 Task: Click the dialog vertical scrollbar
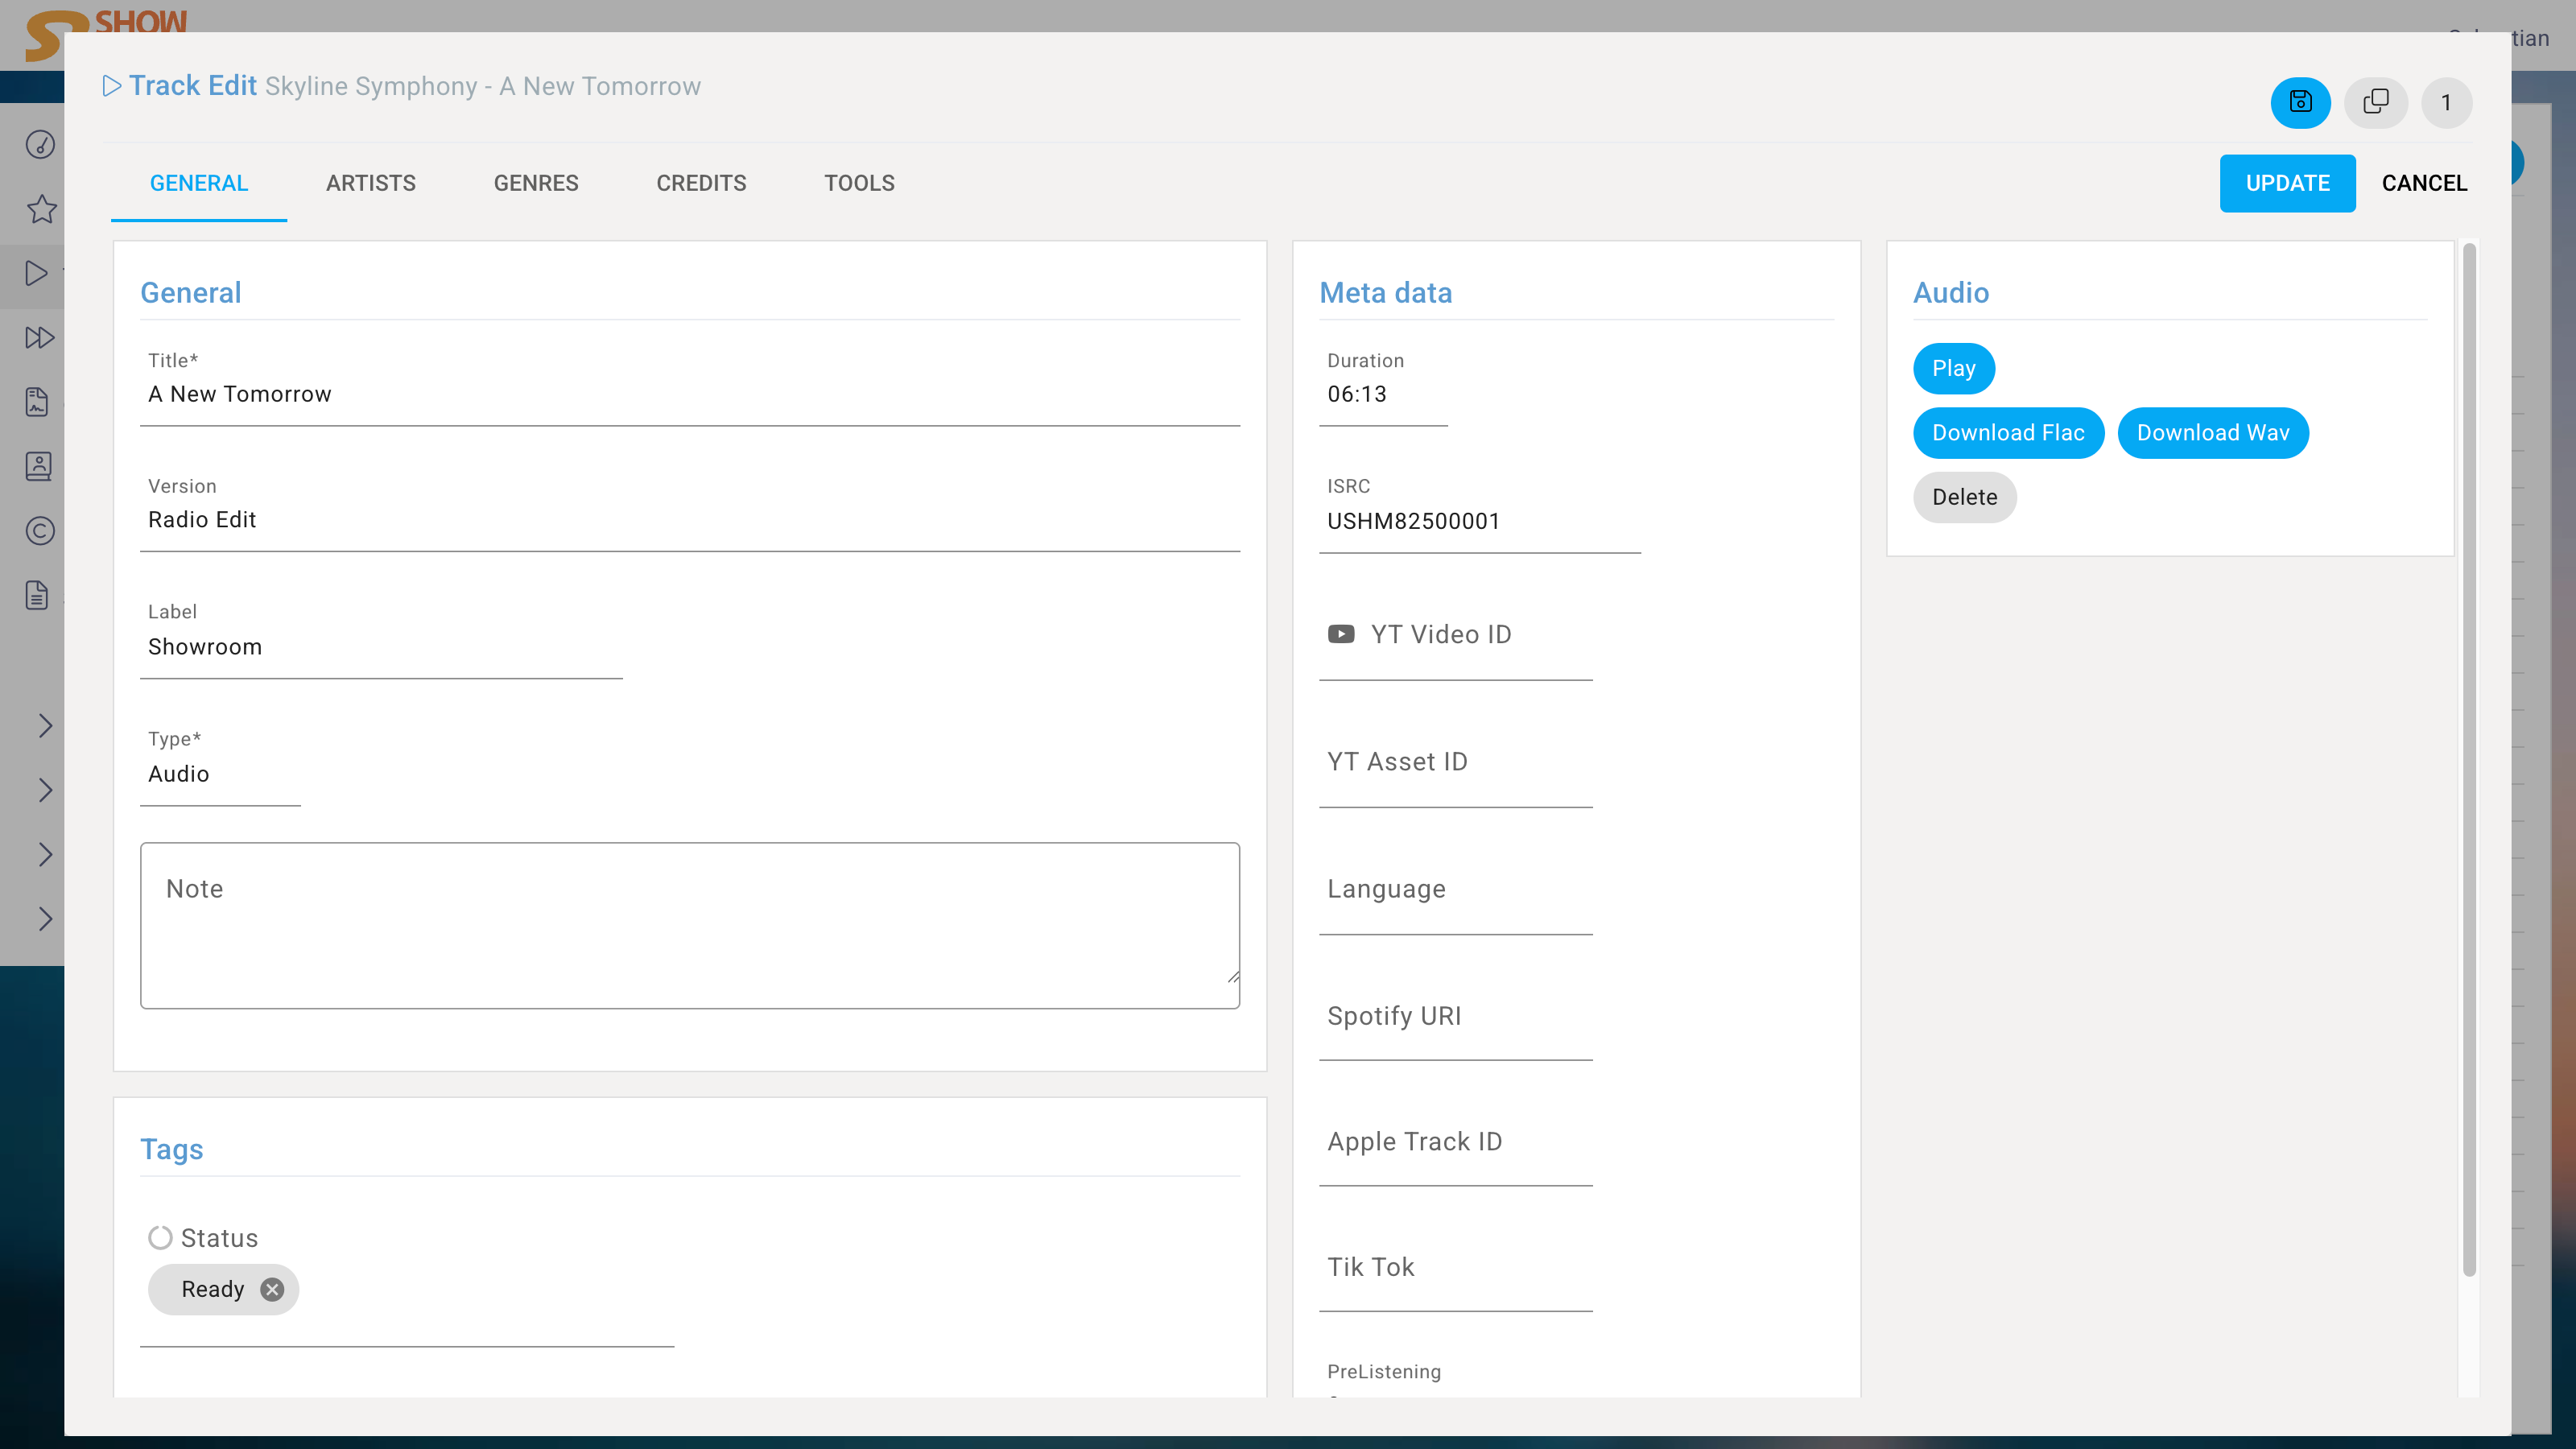(x=2468, y=760)
